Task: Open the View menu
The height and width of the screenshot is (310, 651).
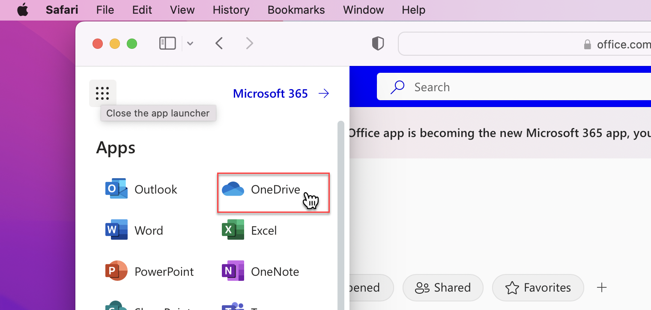Action: [182, 10]
